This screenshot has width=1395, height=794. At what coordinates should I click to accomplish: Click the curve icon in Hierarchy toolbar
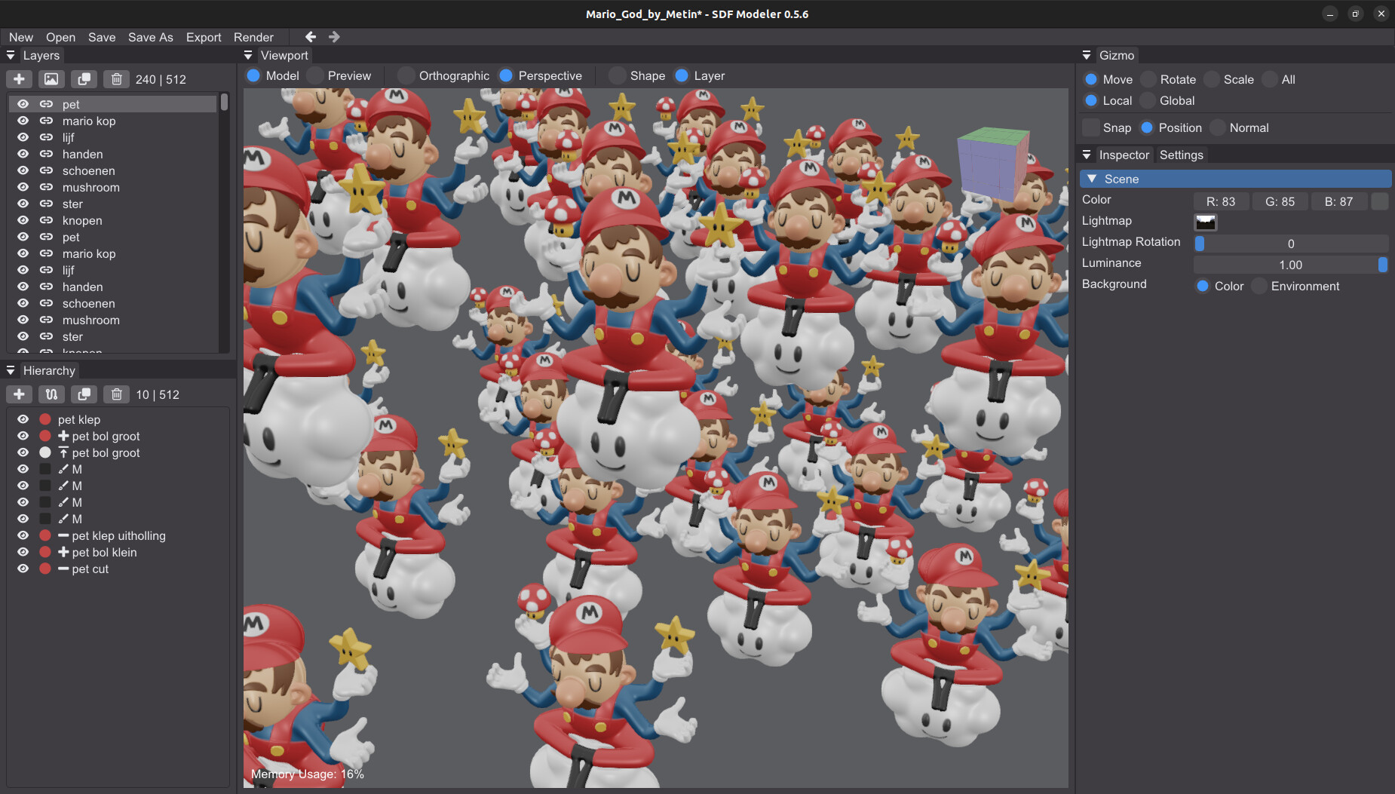click(51, 394)
